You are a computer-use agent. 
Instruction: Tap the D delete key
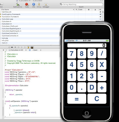click(x=92, y=87)
